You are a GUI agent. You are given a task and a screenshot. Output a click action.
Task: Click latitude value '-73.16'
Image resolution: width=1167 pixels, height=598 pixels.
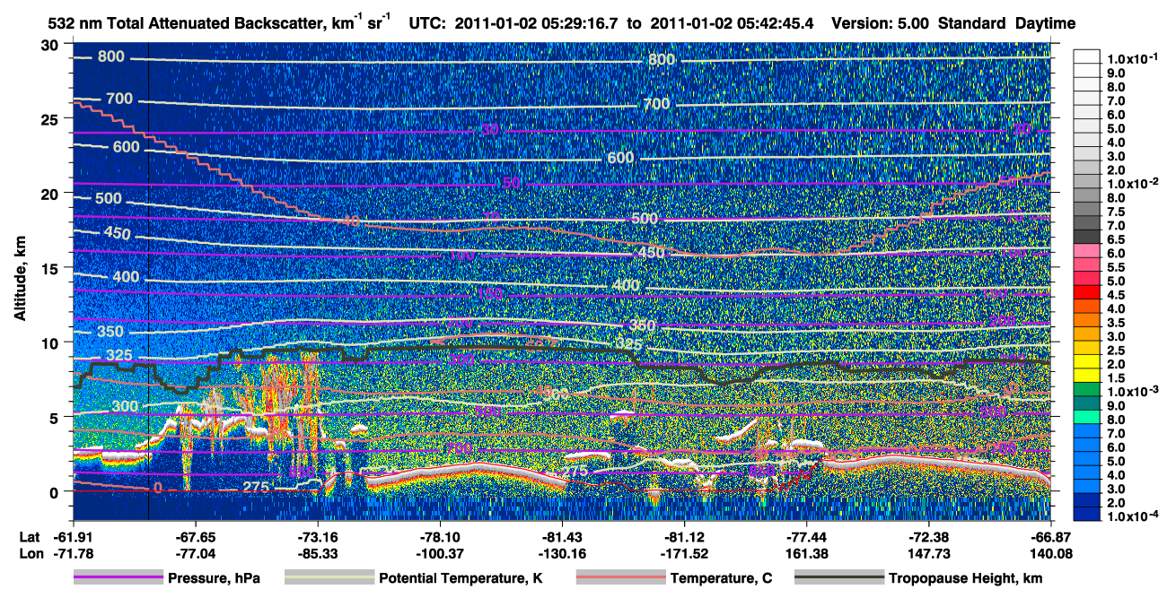[x=317, y=538]
